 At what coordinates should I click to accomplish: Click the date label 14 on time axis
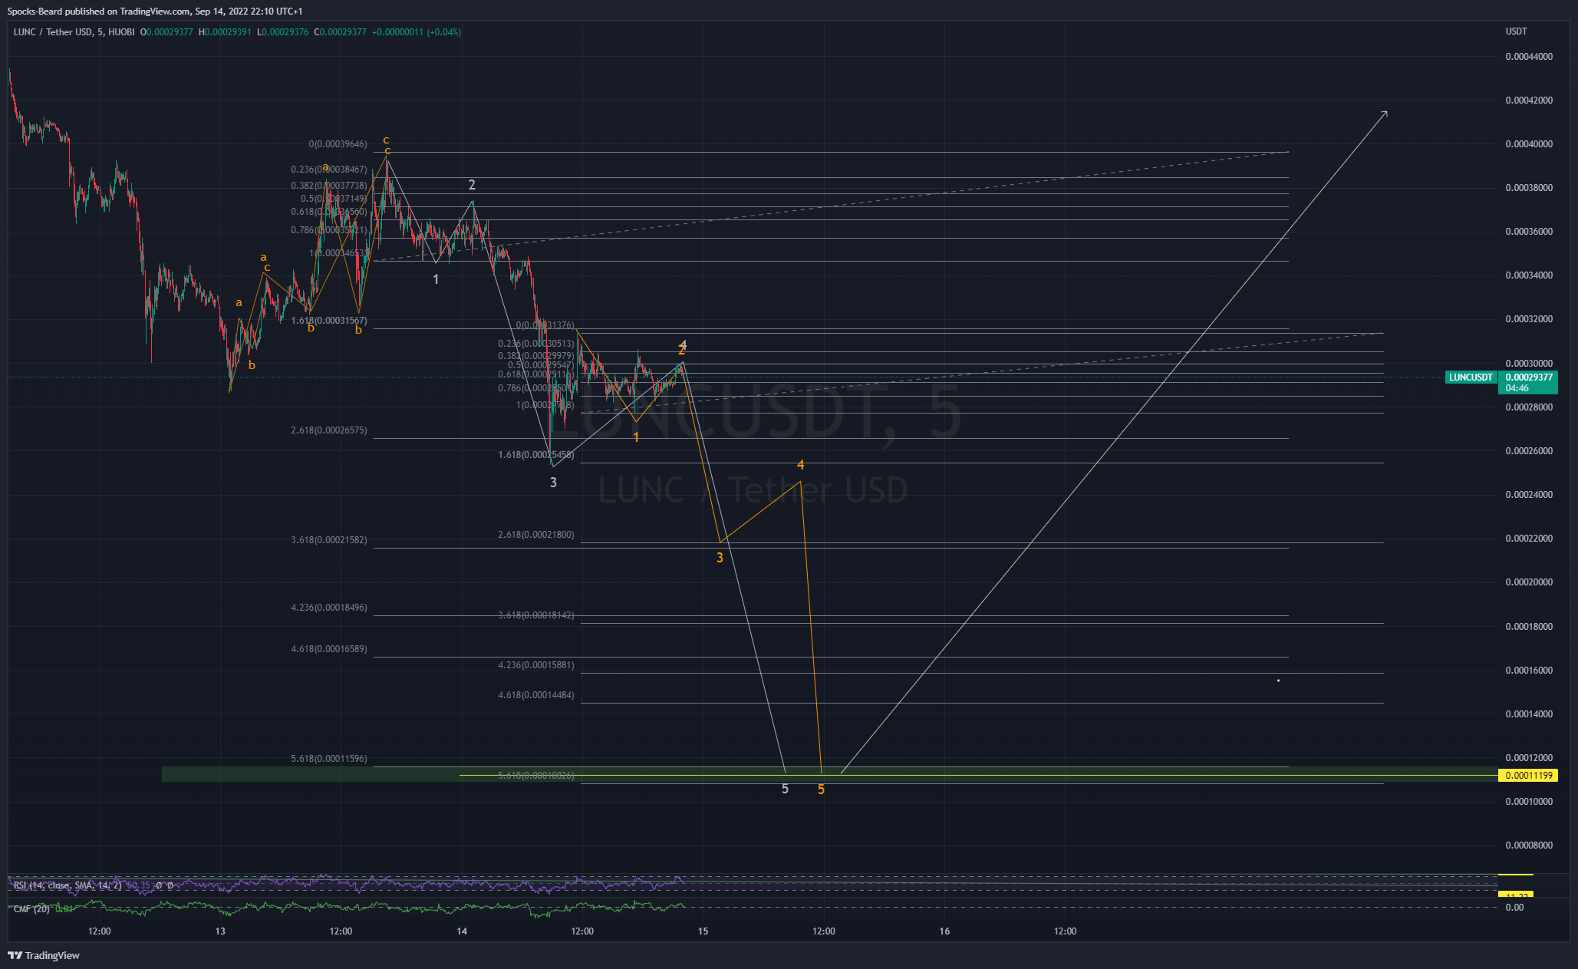pos(462,931)
